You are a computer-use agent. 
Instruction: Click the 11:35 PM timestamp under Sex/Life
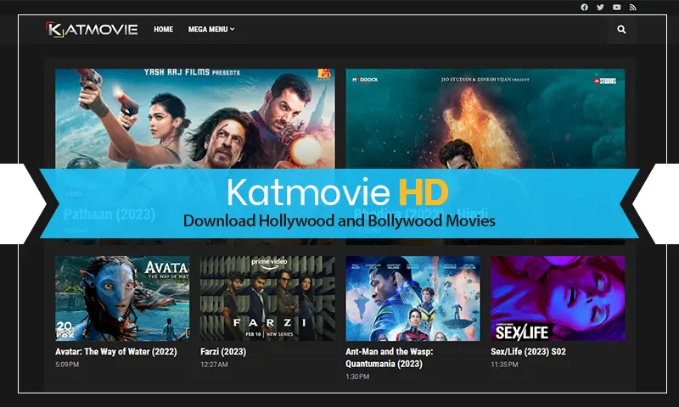pyautogui.click(x=504, y=365)
